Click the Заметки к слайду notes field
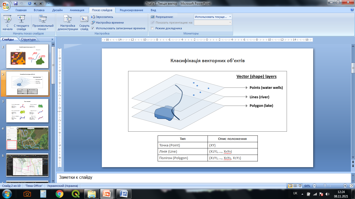This screenshot has width=355, height=199. click(x=203, y=178)
